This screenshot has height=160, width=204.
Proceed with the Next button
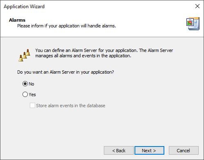click(x=149, y=151)
